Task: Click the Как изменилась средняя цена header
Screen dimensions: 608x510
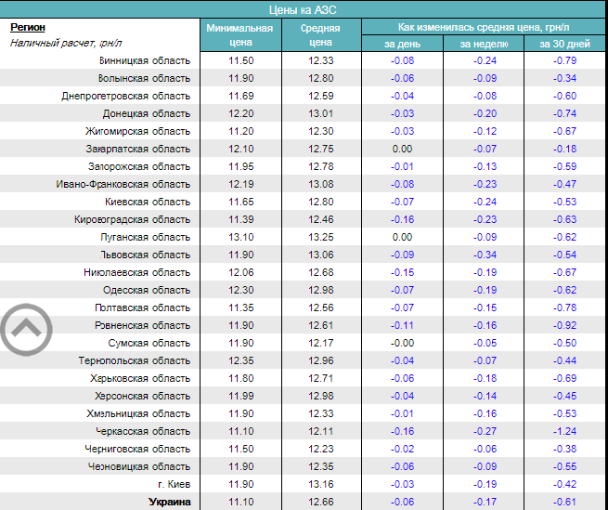Action: click(483, 27)
